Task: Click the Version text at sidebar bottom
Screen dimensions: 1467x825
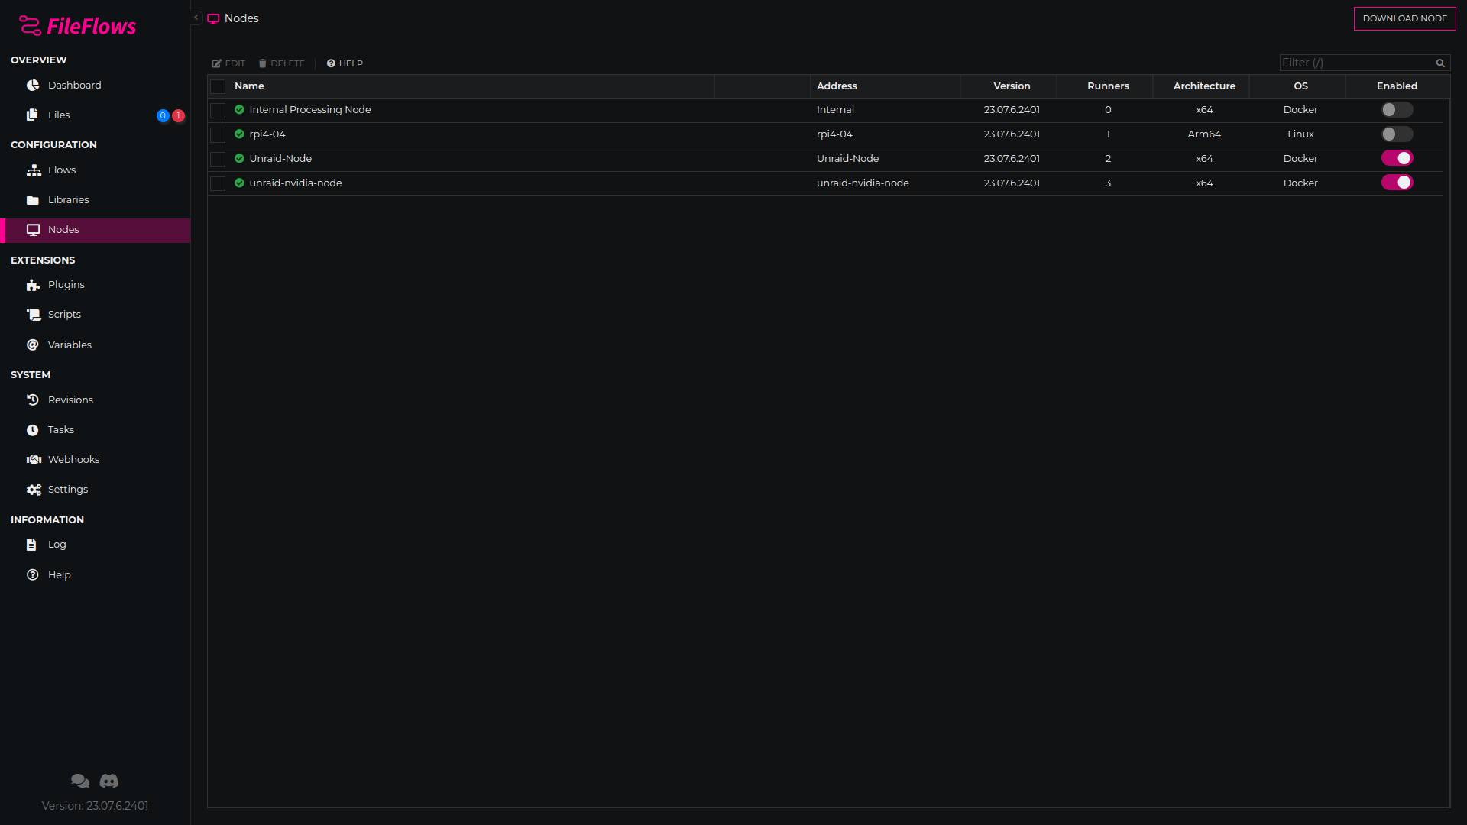Action: point(95,806)
